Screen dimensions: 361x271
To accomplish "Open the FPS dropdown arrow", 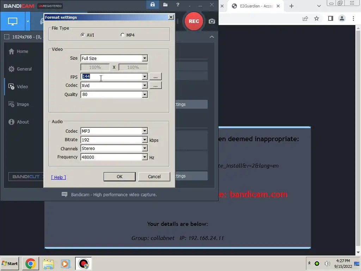I will coord(145,77).
